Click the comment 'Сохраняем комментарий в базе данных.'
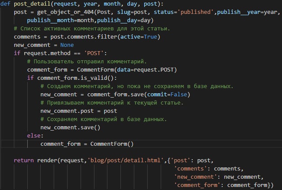This screenshot has height=190, width=282. 104,119
